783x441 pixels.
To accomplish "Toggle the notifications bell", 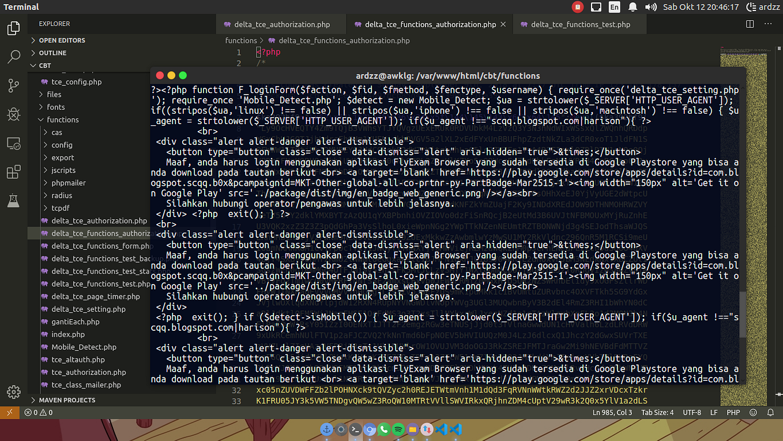I will [x=633, y=7].
